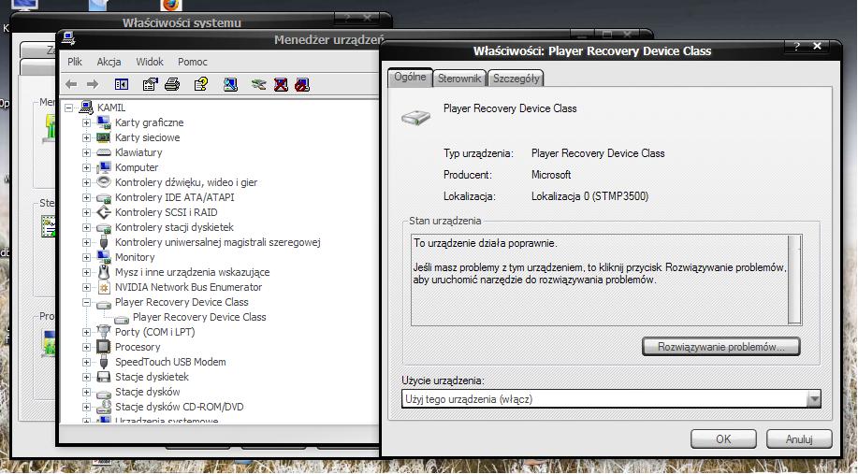Collapse the KAMIL root node
This screenshot has height=474, width=858.
69,108
